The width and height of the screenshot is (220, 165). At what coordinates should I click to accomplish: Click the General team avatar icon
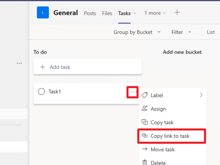click(43, 13)
